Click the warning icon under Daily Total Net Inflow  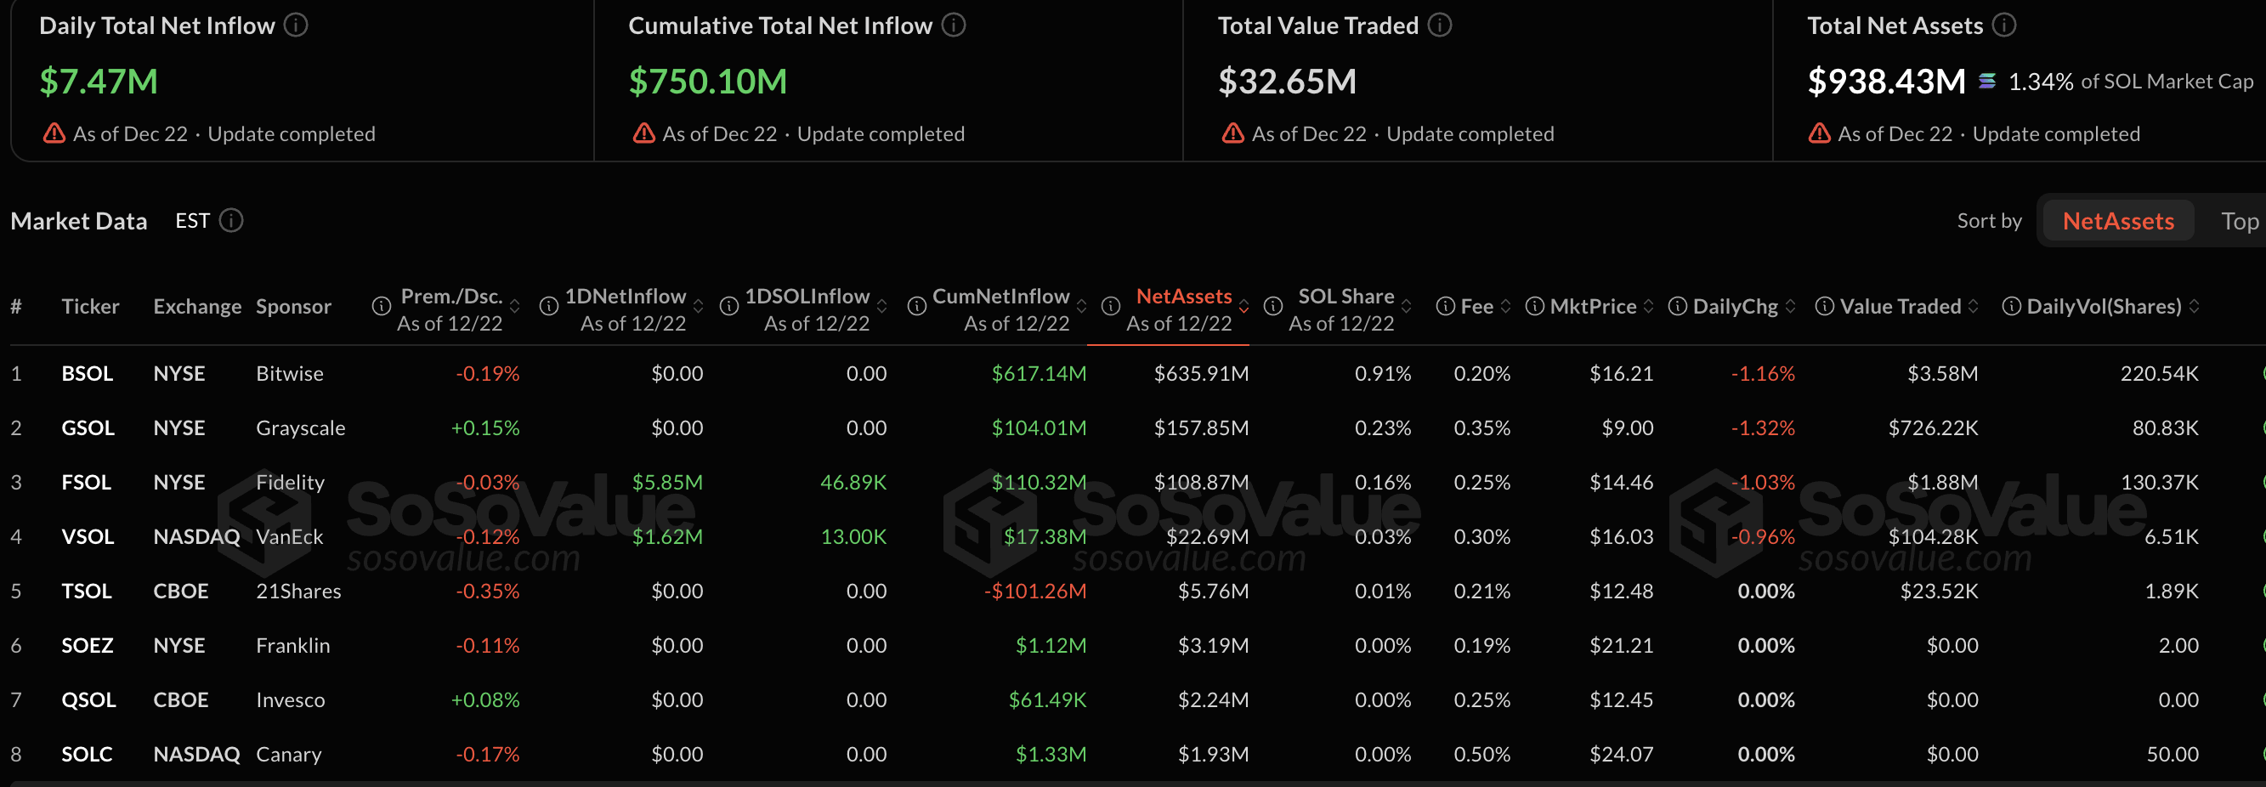pos(54,133)
